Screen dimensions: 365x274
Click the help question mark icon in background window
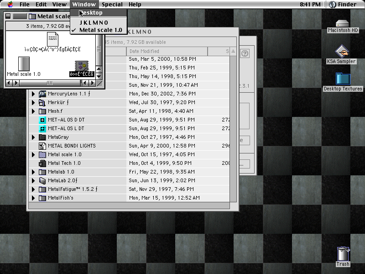pyautogui.click(x=245, y=53)
